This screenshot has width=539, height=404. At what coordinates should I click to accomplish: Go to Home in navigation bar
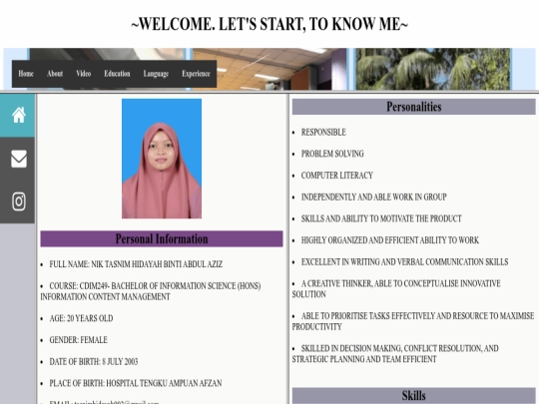[x=26, y=74]
